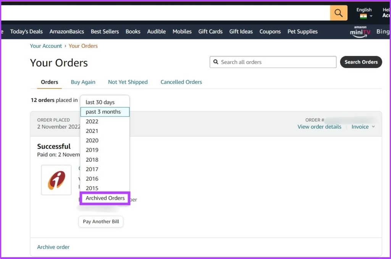391x259 pixels.
Task: Click the magnifier icon in order search field
Action: point(216,62)
